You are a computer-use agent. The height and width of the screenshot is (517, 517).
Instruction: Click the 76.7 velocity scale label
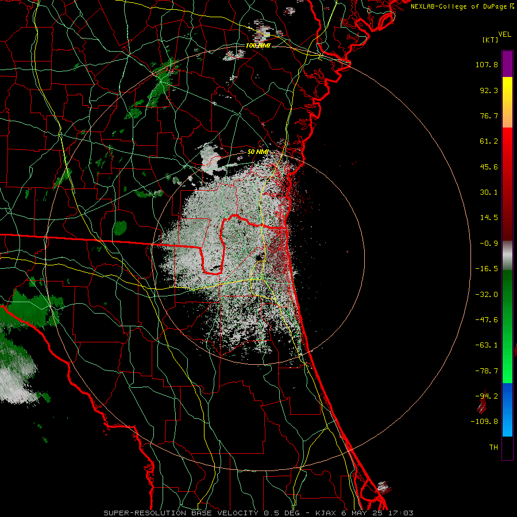[x=489, y=115]
